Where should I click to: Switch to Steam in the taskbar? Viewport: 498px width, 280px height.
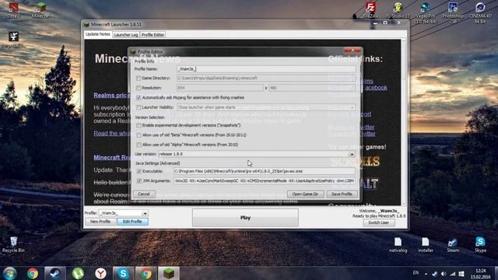(55, 273)
